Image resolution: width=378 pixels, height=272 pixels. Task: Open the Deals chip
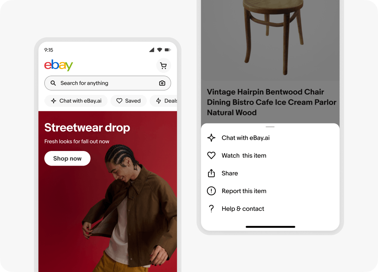tap(163, 101)
